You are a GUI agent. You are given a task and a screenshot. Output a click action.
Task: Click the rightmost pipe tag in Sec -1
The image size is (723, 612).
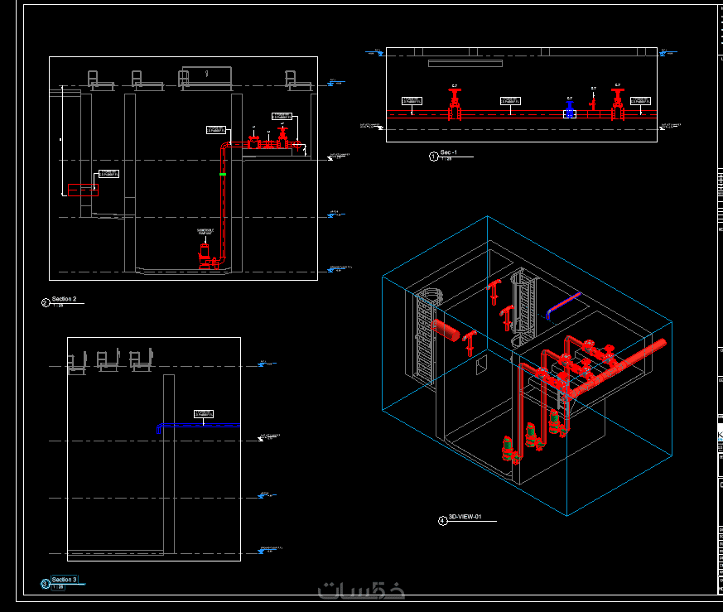click(x=640, y=100)
